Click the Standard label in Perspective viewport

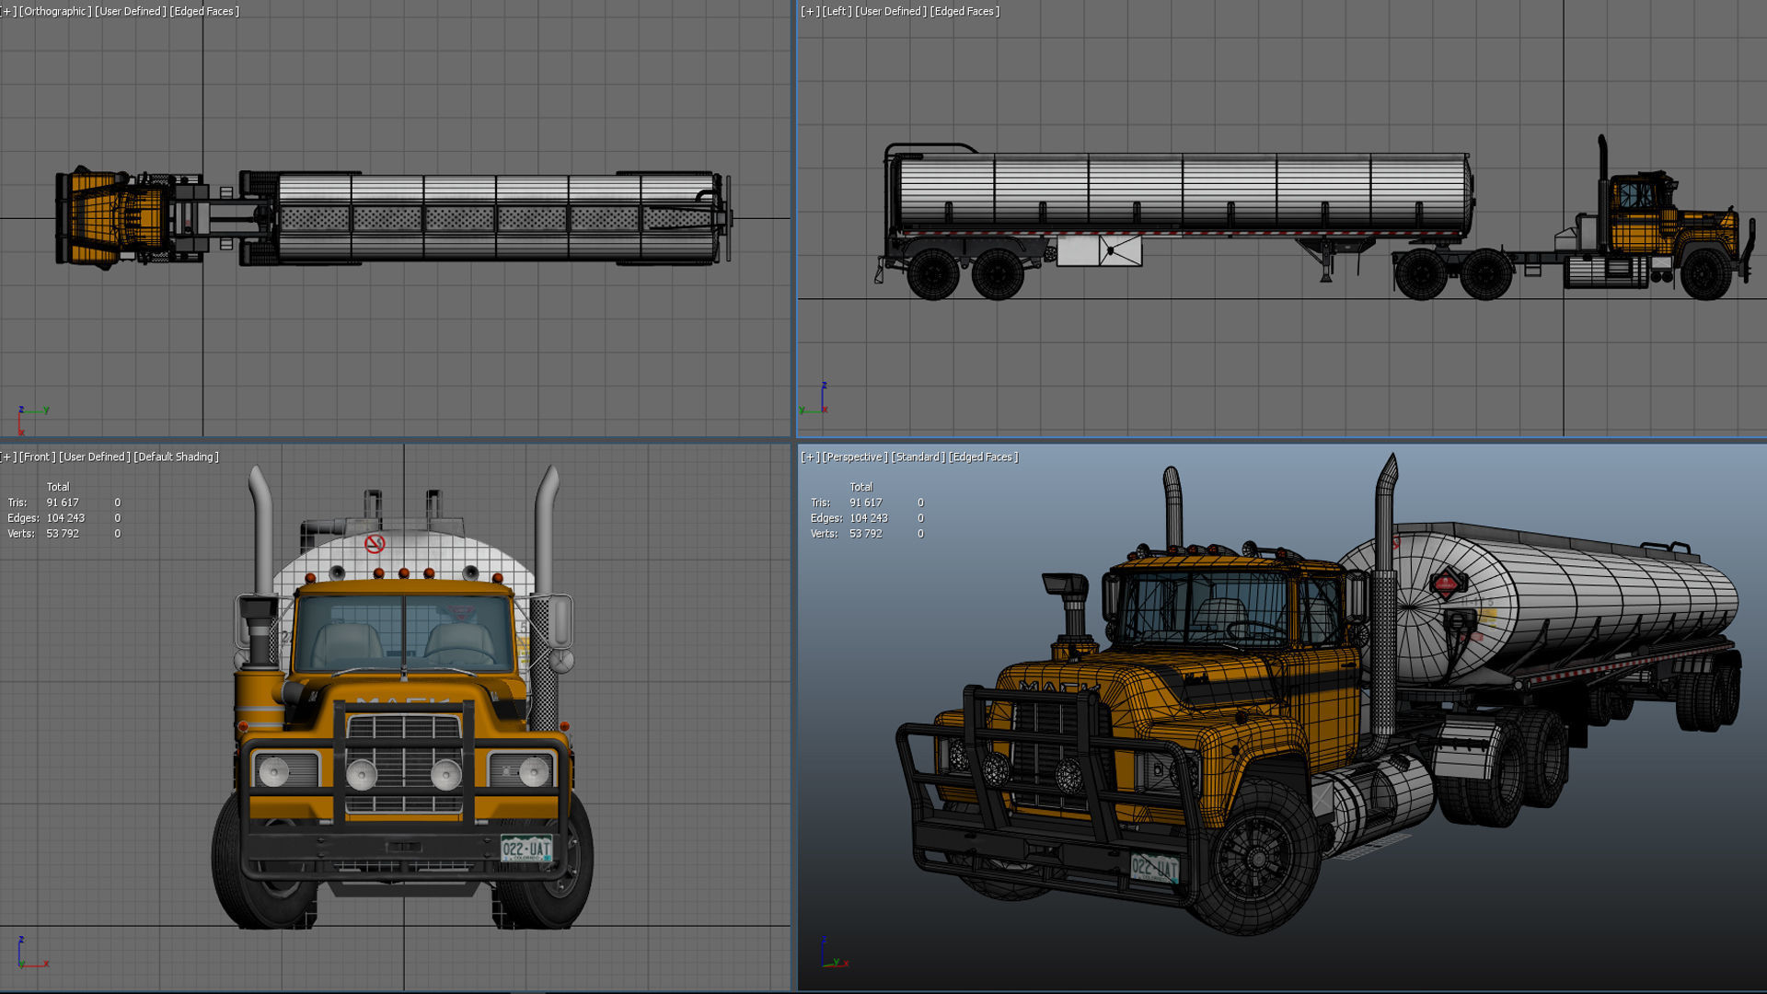tap(918, 457)
